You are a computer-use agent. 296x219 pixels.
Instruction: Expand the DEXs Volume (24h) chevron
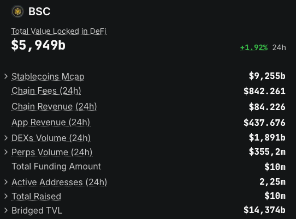coord(6,138)
